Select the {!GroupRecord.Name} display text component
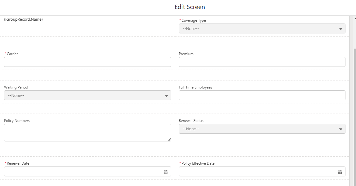This screenshot has width=356, height=186. [x=23, y=19]
